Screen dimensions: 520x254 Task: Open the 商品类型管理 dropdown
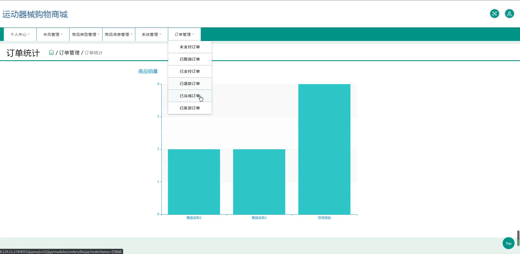(x=86, y=34)
